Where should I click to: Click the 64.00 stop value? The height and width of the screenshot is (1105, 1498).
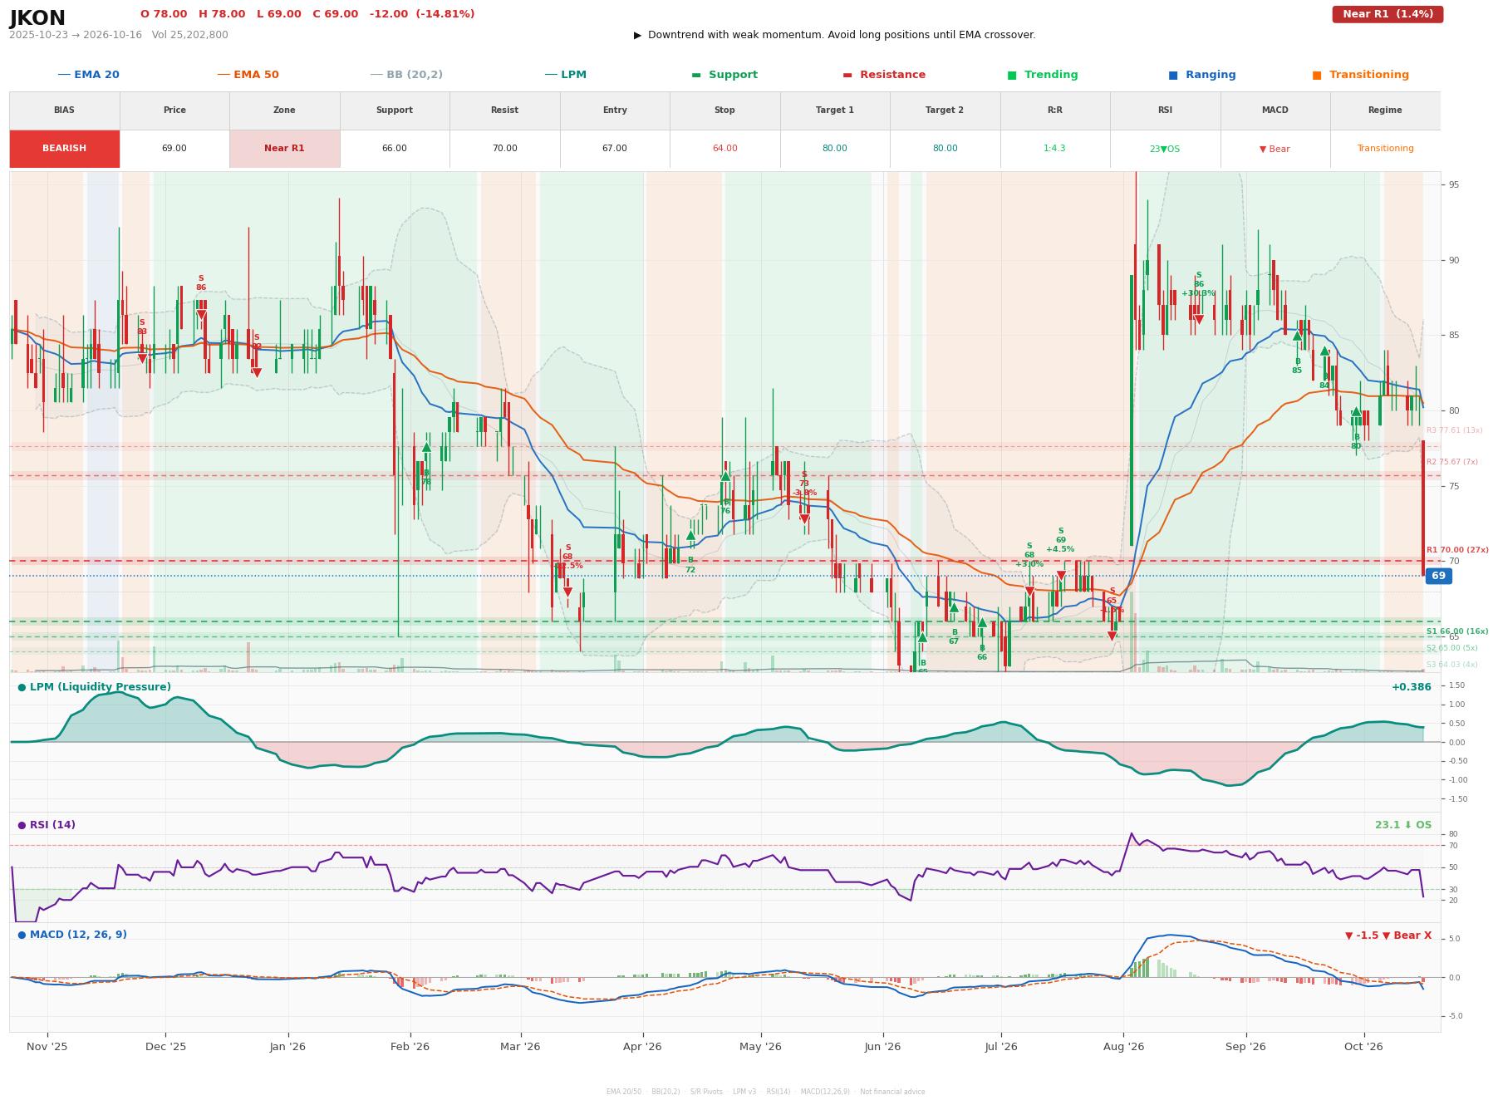724,149
